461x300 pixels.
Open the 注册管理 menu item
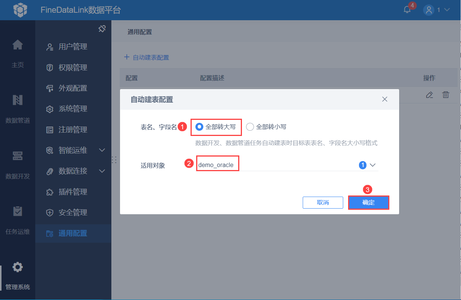click(73, 130)
